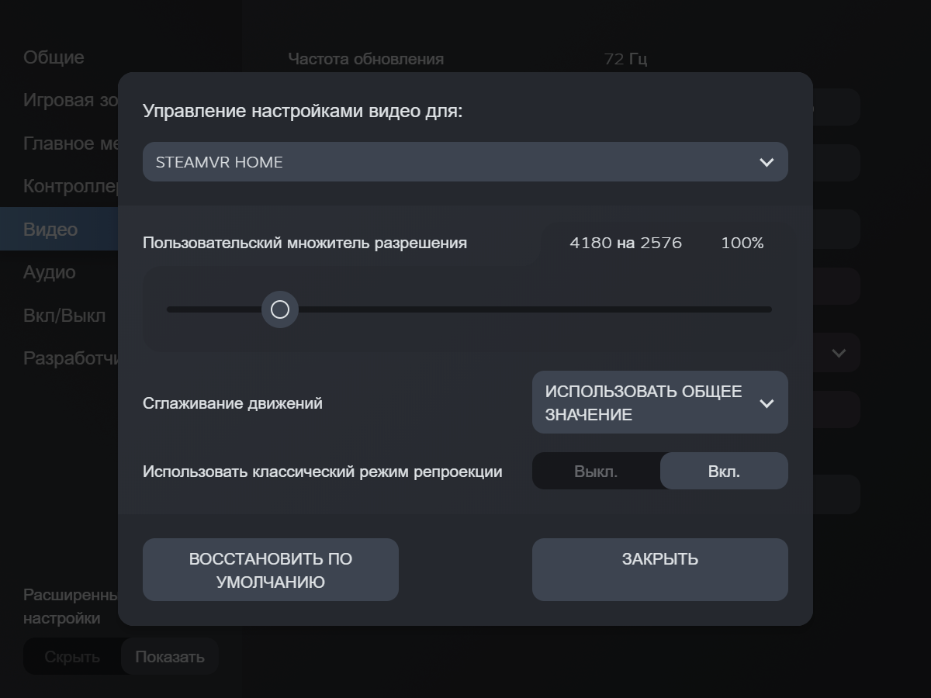Click the resolution multiplier slider handle
Screen dimensions: 931x698
[x=280, y=309]
